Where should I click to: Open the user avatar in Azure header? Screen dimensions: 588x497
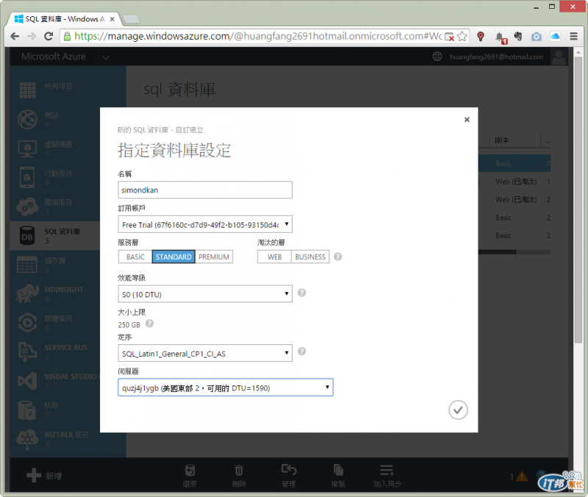coord(559,57)
